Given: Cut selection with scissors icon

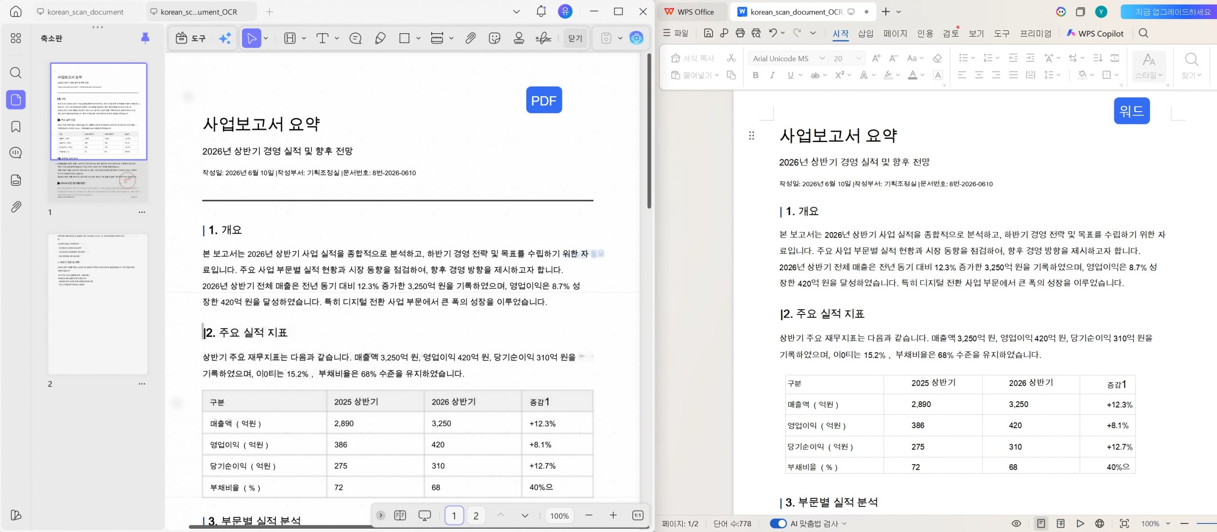Looking at the screenshot, I should 731,58.
